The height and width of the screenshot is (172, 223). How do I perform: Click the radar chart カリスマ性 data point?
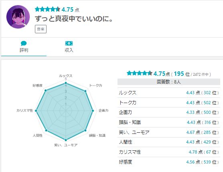tap(36, 111)
